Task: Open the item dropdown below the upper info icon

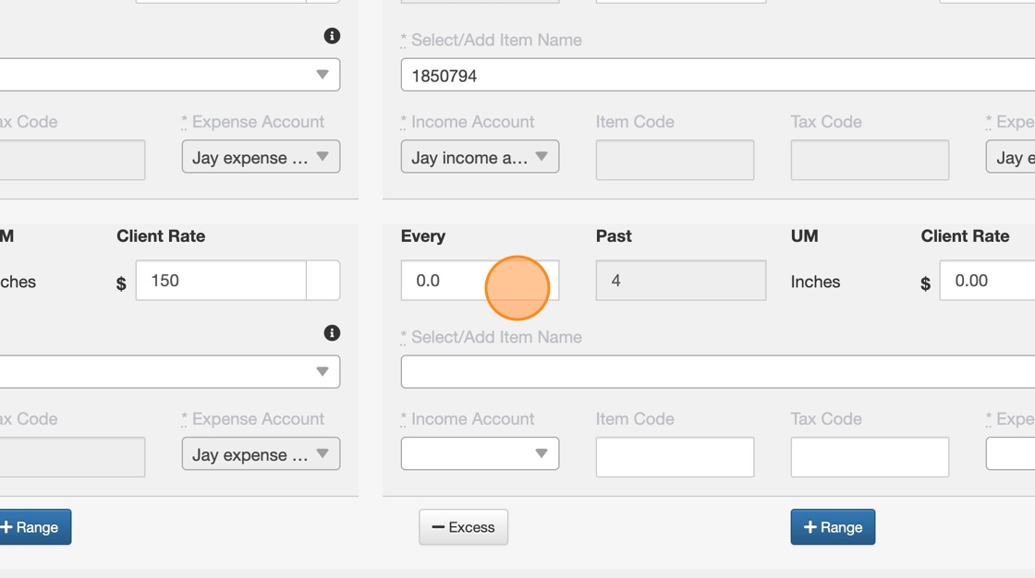Action: tap(166, 75)
